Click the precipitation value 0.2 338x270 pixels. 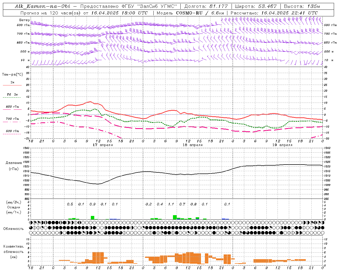(149, 204)
